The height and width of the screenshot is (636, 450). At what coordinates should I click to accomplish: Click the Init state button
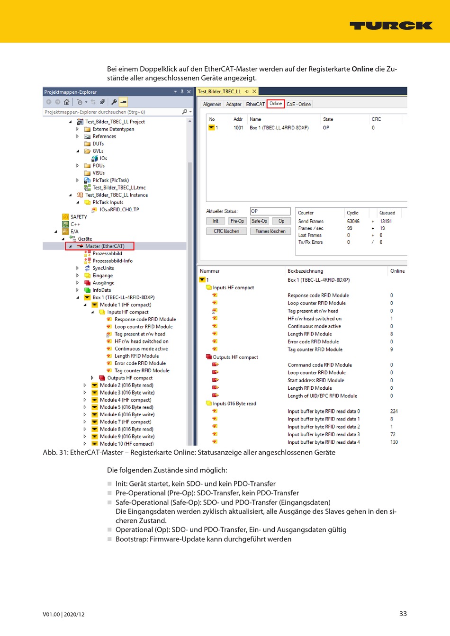pos(216,221)
